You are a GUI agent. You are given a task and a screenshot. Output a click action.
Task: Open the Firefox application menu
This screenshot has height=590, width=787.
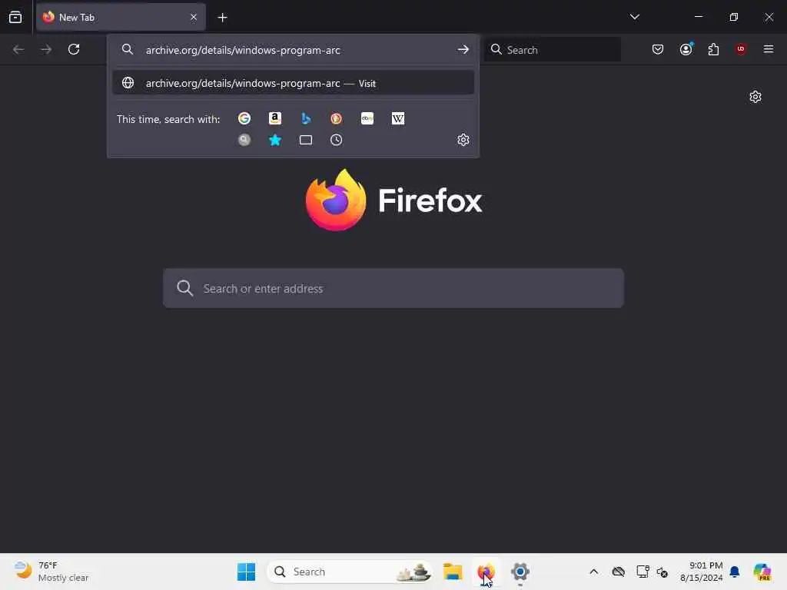click(769, 49)
